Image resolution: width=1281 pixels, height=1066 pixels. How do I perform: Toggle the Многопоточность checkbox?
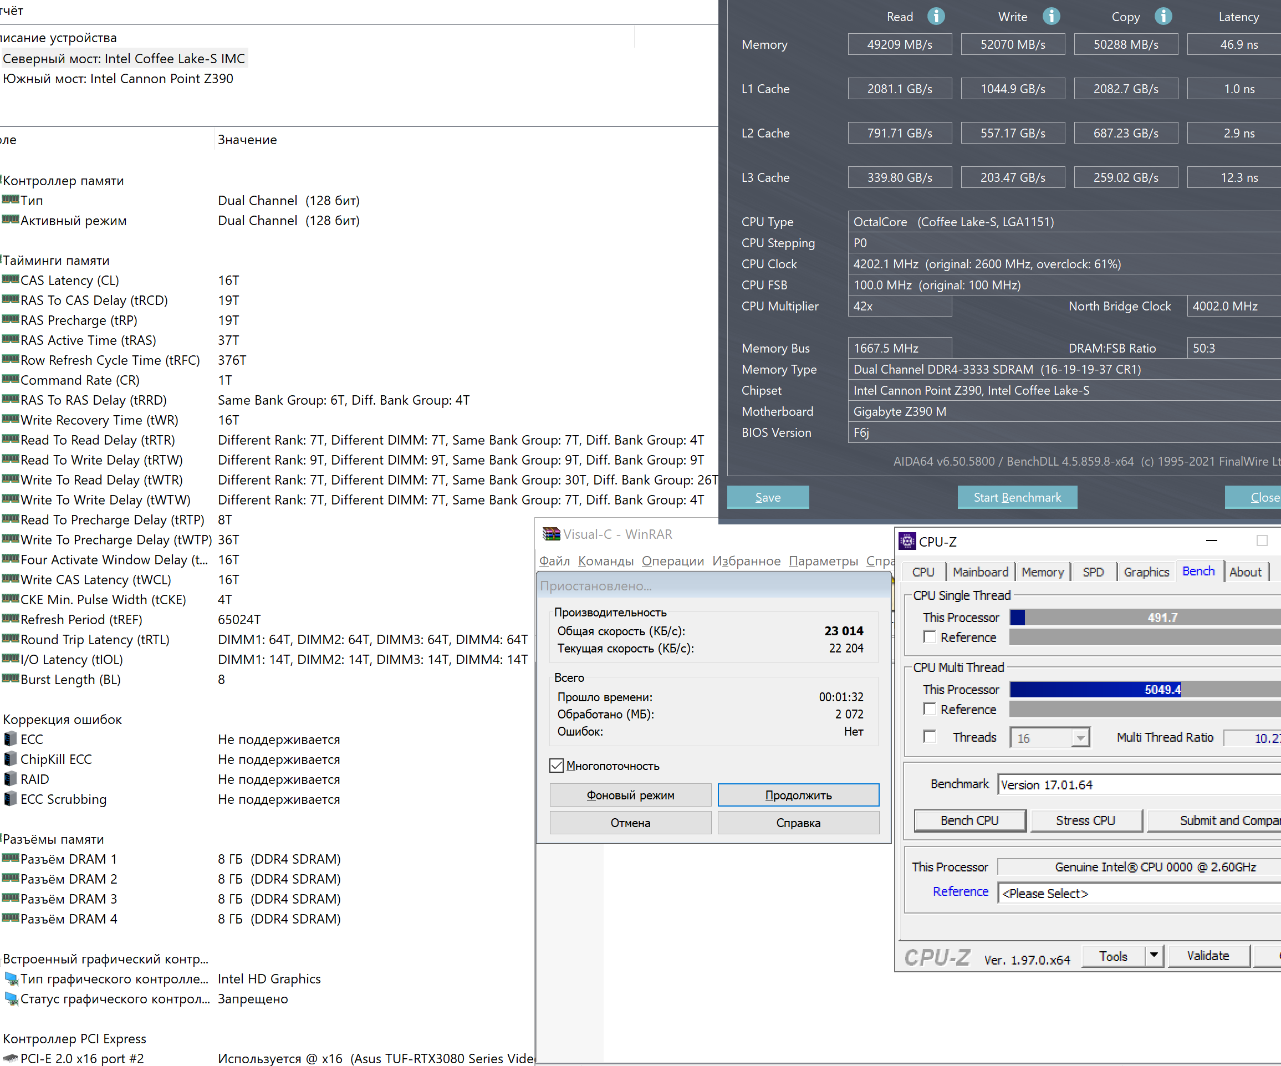tap(557, 765)
